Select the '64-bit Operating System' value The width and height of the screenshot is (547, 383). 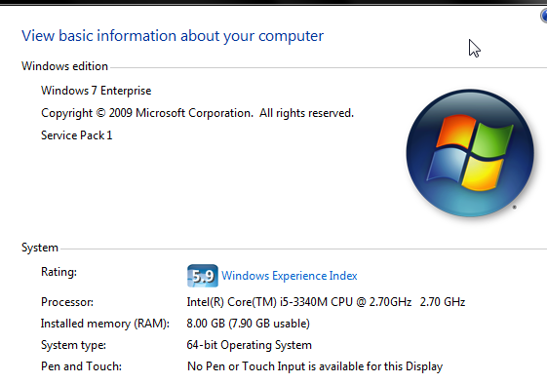coord(249,345)
